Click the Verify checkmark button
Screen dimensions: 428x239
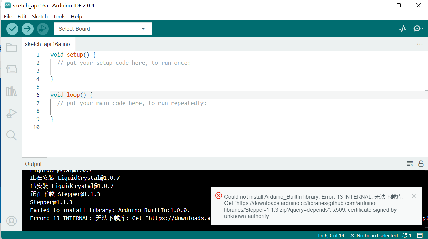click(12, 29)
